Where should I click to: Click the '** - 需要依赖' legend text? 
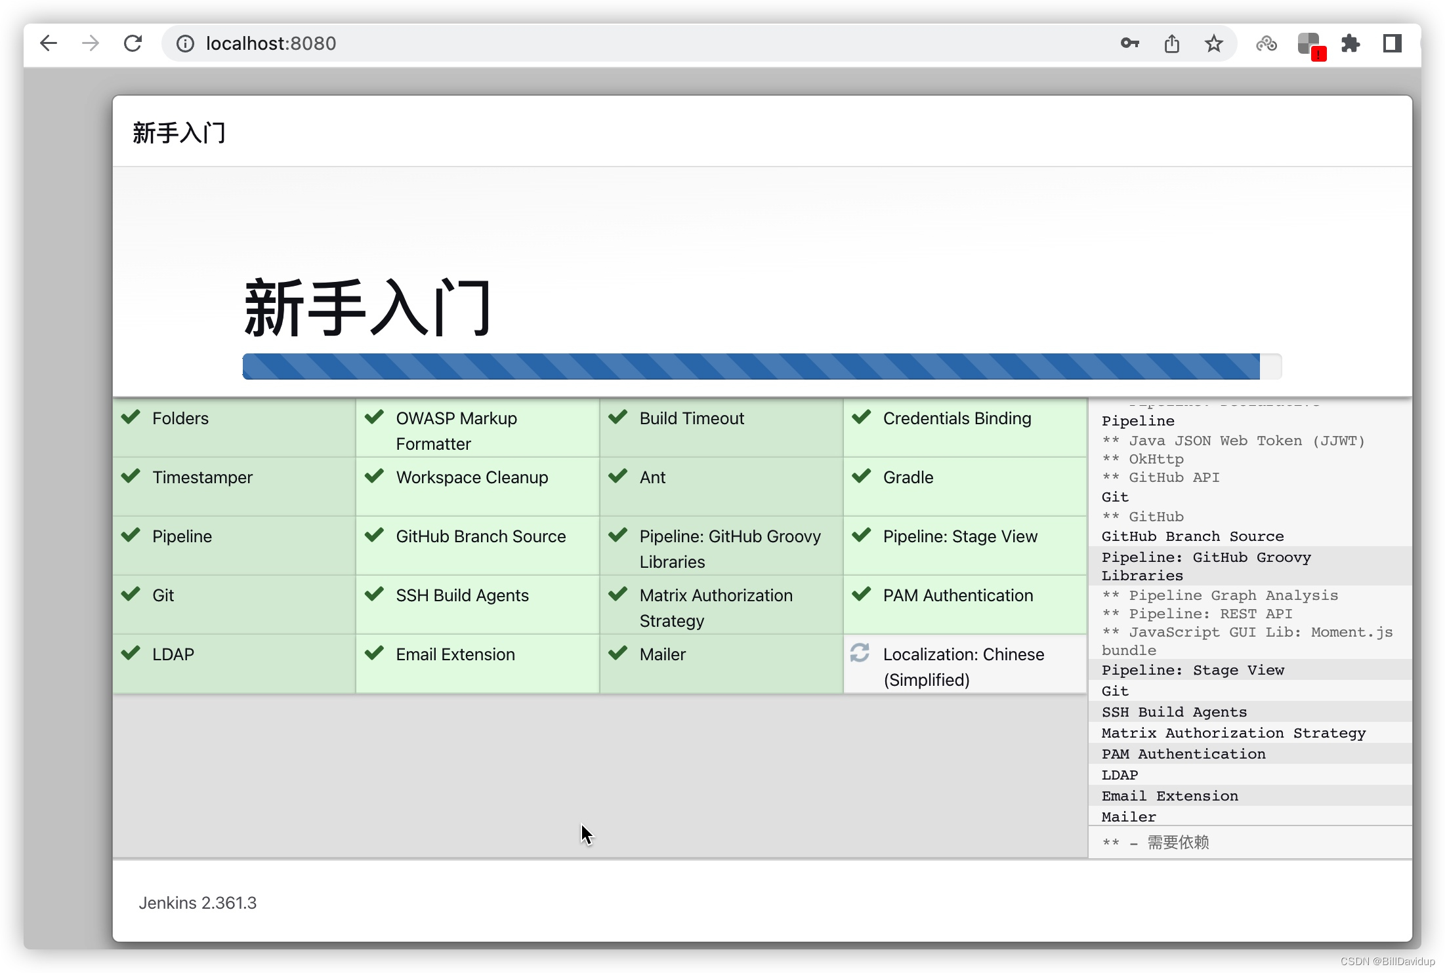click(x=1156, y=843)
